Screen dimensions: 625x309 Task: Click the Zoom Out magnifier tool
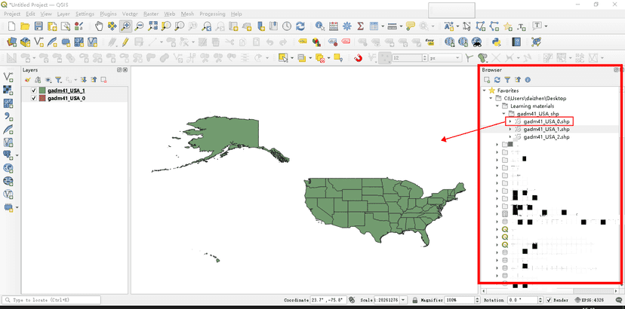pos(138,26)
